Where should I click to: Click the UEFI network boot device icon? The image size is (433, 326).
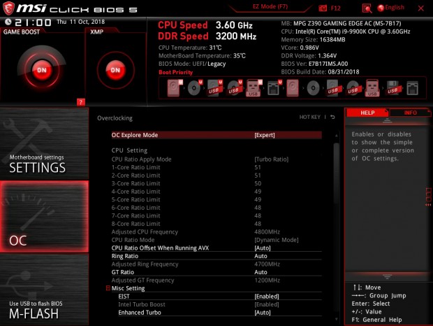274,88
